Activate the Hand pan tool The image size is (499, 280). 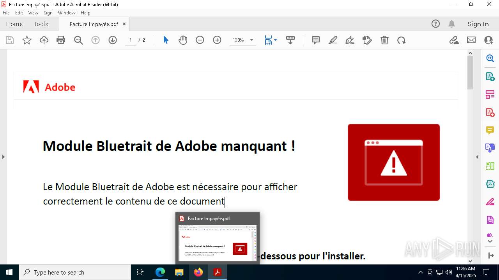click(183, 40)
